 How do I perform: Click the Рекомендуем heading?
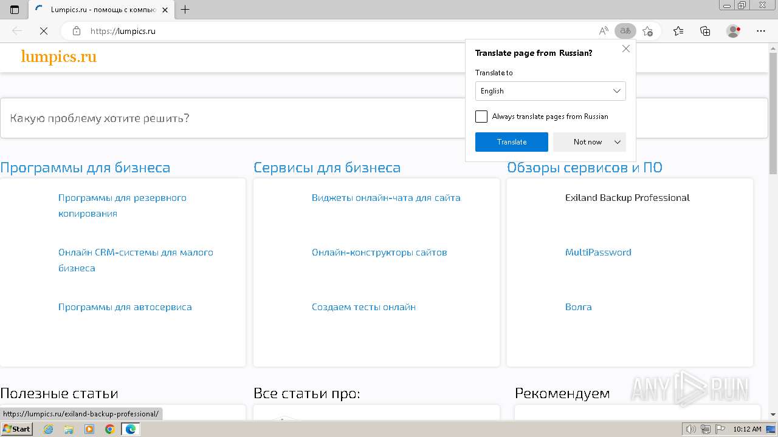(x=562, y=393)
